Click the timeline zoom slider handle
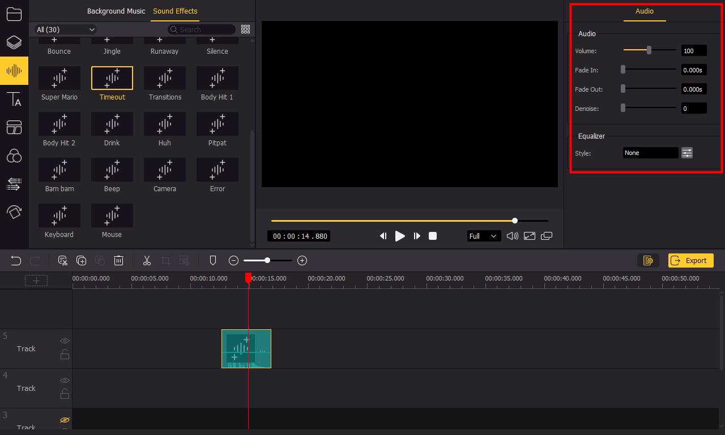The width and height of the screenshot is (725, 435). (x=267, y=260)
